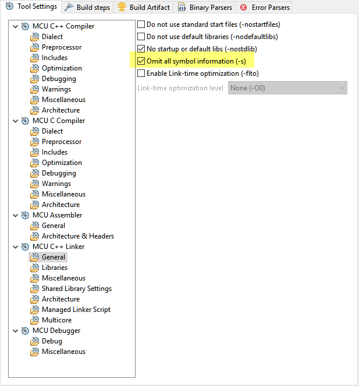359x386 pixels.
Task: Select Architecture under MCU C Compiler
Action: pos(61,205)
